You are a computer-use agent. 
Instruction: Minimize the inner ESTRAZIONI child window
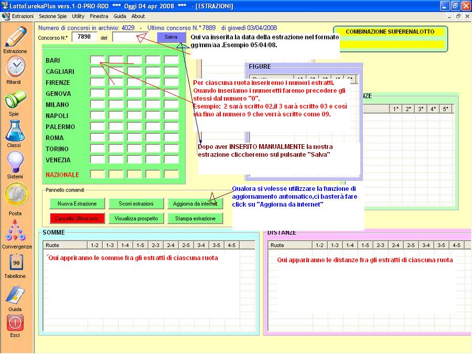tap(449, 16)
